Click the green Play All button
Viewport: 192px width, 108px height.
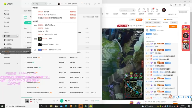(x=28, y=23)
